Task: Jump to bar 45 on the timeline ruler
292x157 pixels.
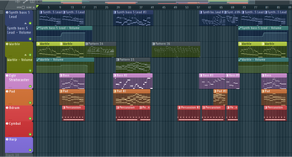Action: [164, 7]
